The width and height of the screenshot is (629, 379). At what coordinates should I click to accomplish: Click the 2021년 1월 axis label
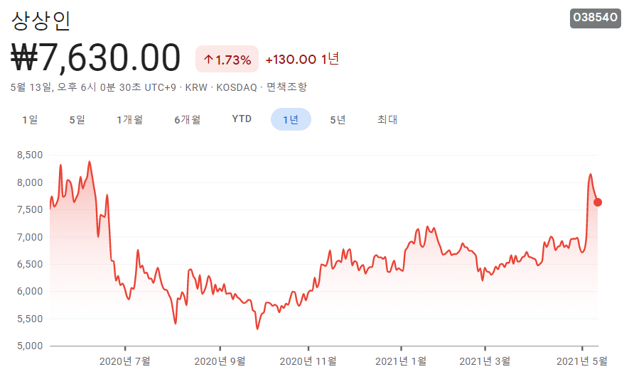coord(401,361)
